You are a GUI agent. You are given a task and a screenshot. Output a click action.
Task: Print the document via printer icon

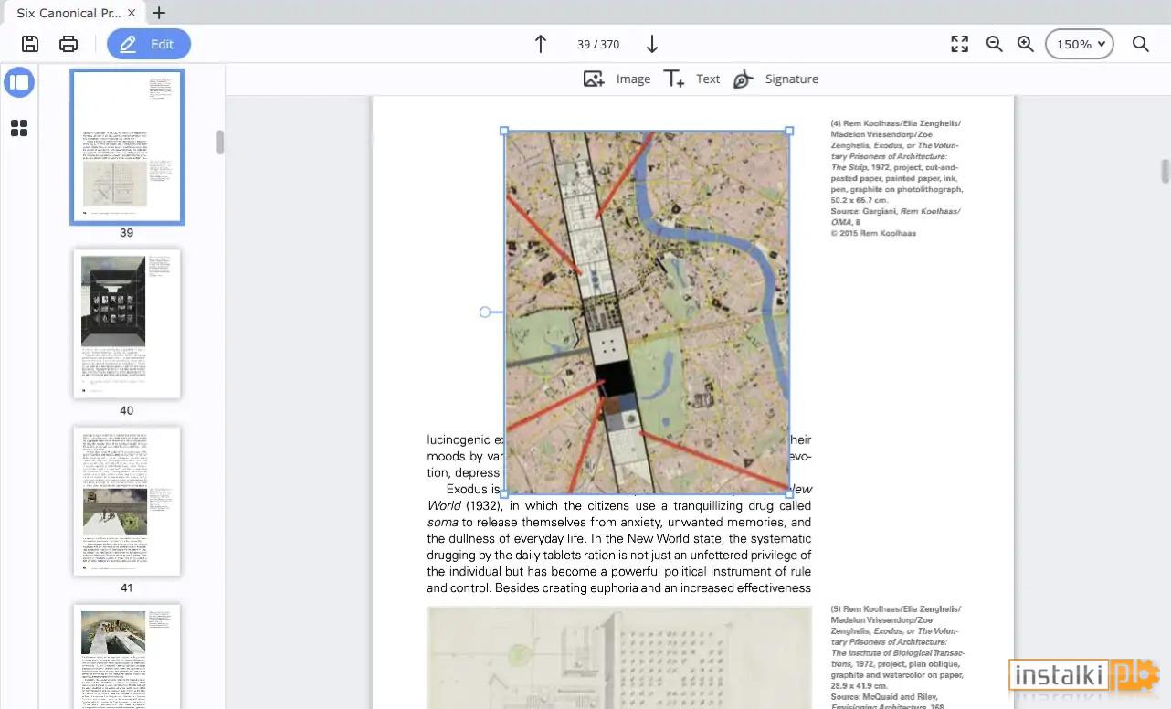pos(69,44)
